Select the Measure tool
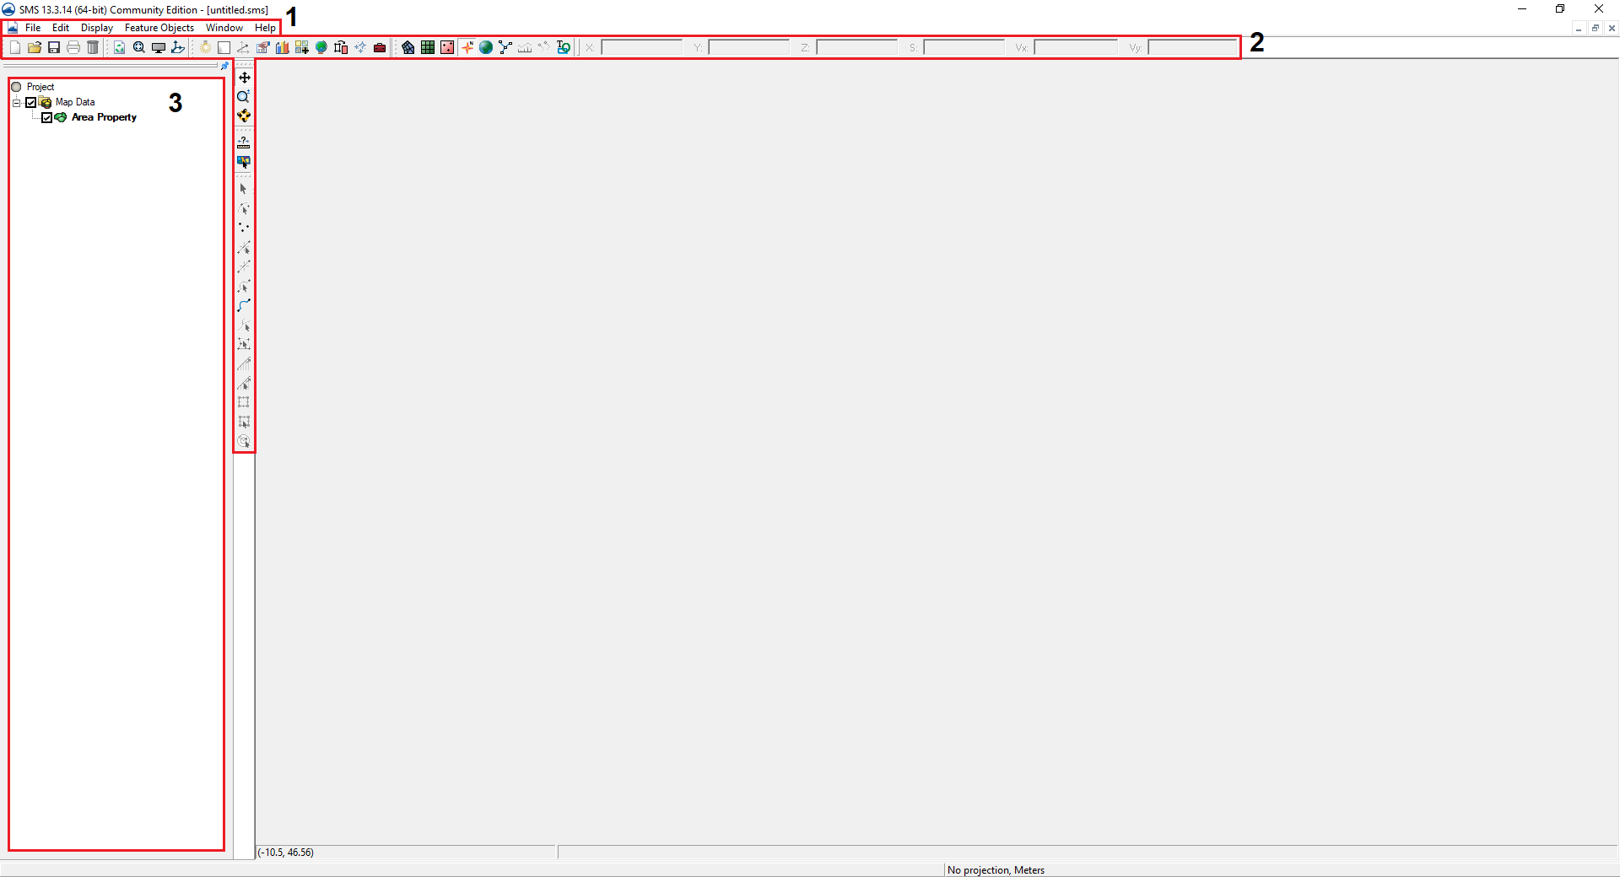Viewport: 1620px width, 877px height. [x=244, y=143]
